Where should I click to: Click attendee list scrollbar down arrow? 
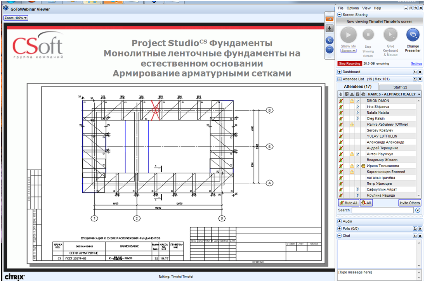[x=419, y=195]
